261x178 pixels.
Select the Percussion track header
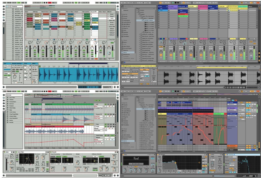(86, 12)
